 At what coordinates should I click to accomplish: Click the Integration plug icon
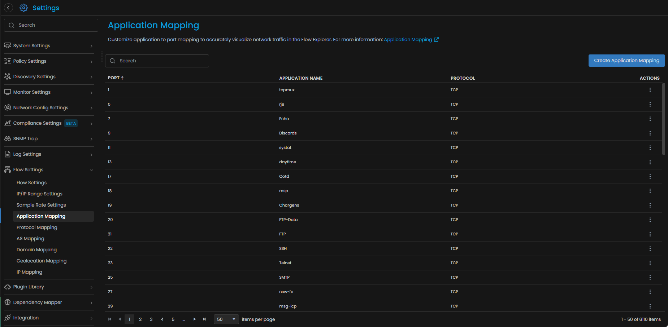pyautogui.click(x=8, y=318)
